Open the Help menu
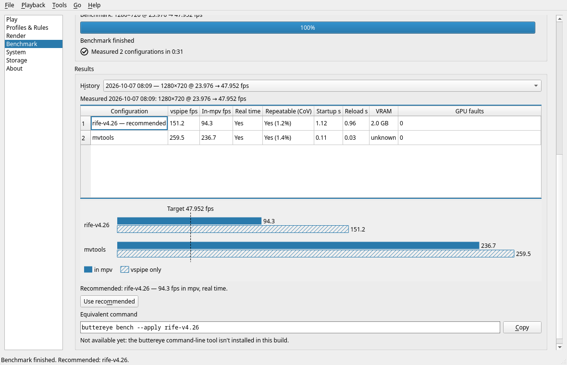Image resolution: width=567 pixels, height=365 pixels. pos(94,5)
